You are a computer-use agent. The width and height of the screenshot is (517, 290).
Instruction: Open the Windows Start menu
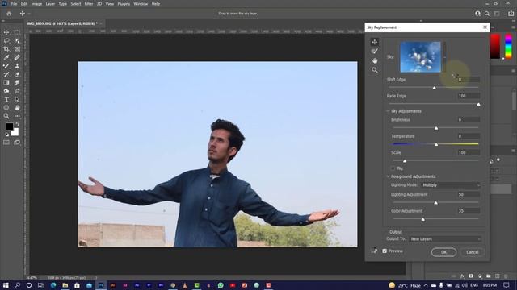(6, 285)
